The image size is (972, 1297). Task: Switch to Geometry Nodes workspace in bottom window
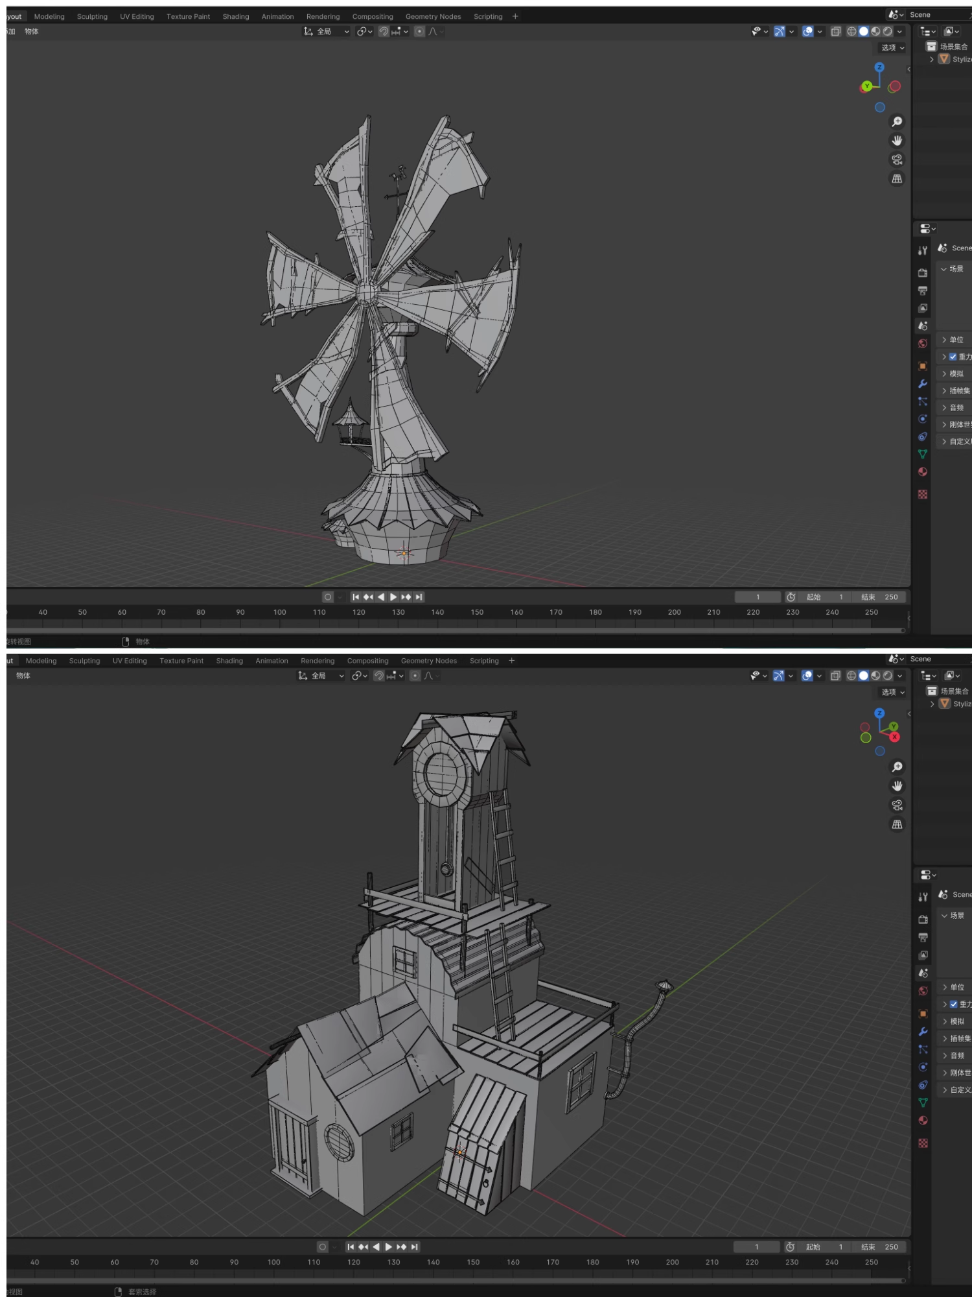(429, 661)
